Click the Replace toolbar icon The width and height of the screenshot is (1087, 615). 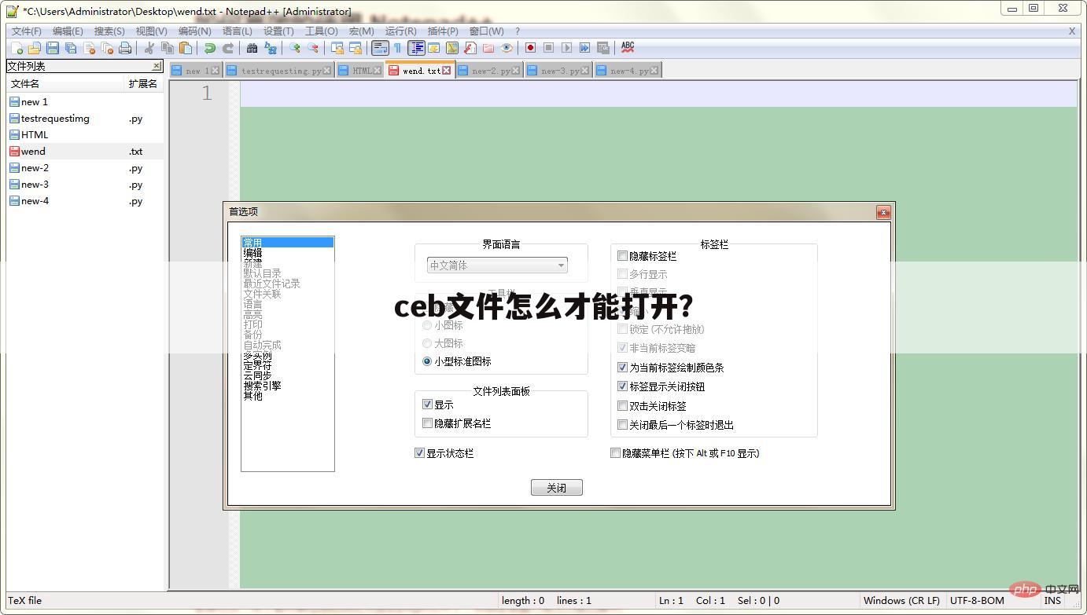(270, 48)
